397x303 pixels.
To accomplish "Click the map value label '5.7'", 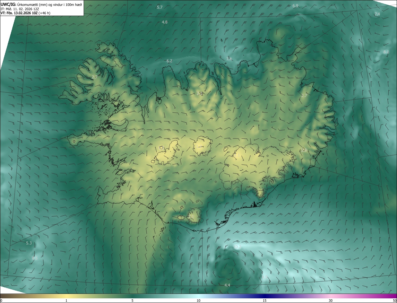I will 160,7.
